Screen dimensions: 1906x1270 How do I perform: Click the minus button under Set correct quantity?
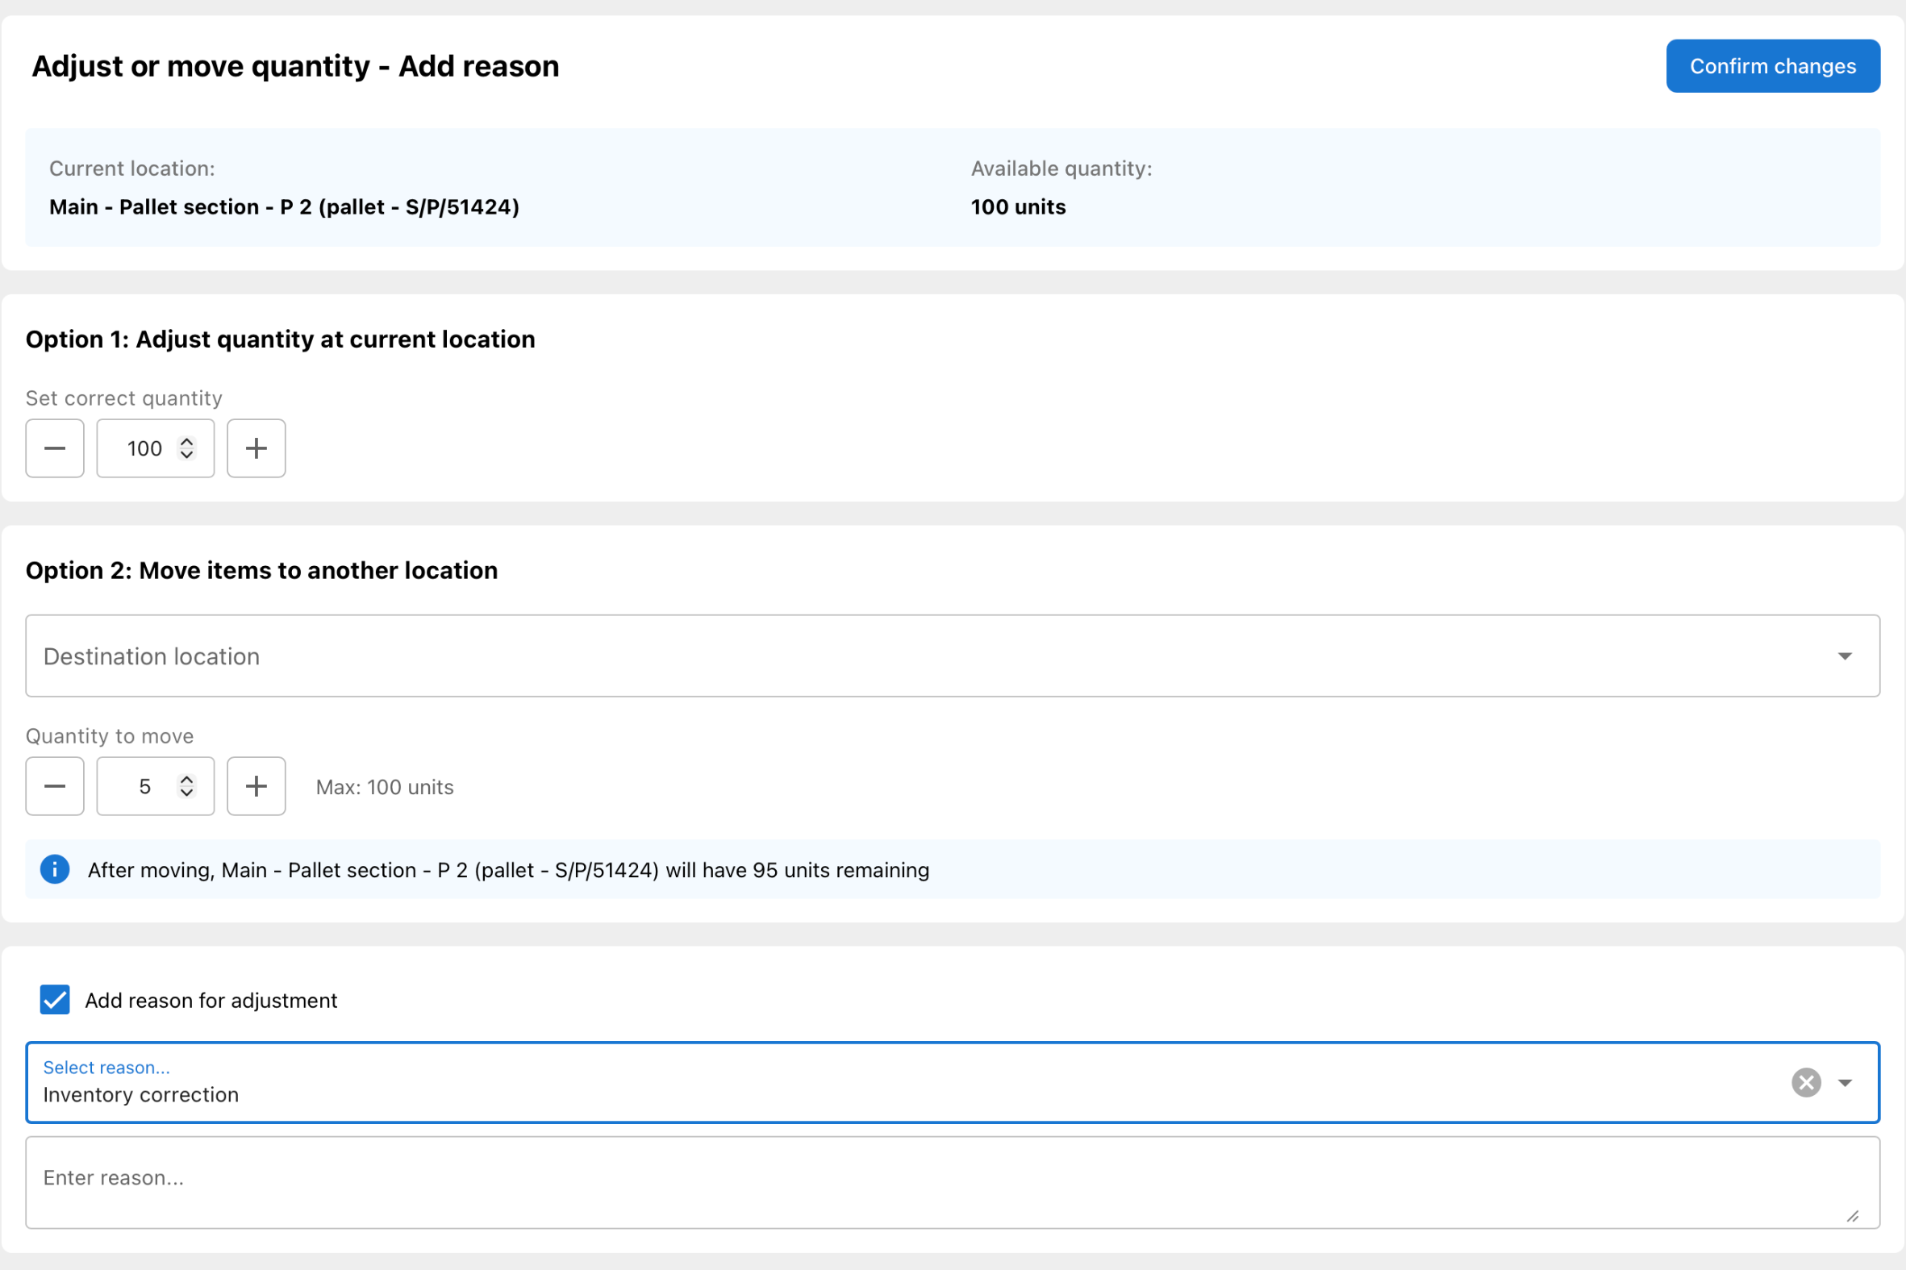54,448
